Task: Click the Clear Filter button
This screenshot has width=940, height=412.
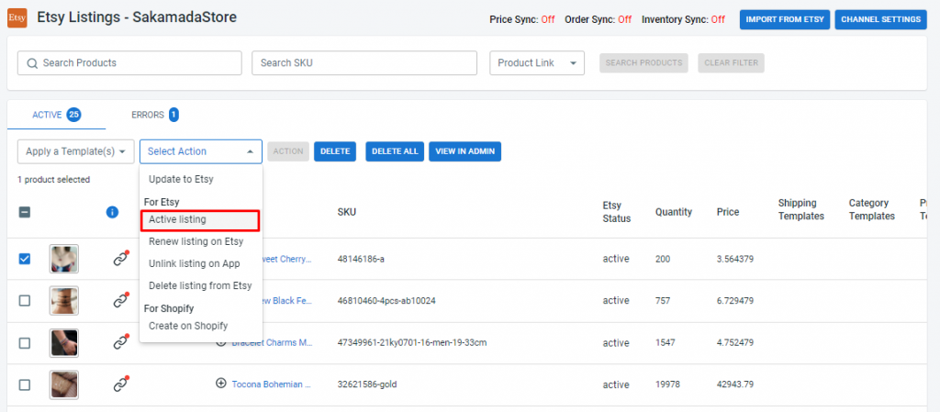Action: point(731,63)
